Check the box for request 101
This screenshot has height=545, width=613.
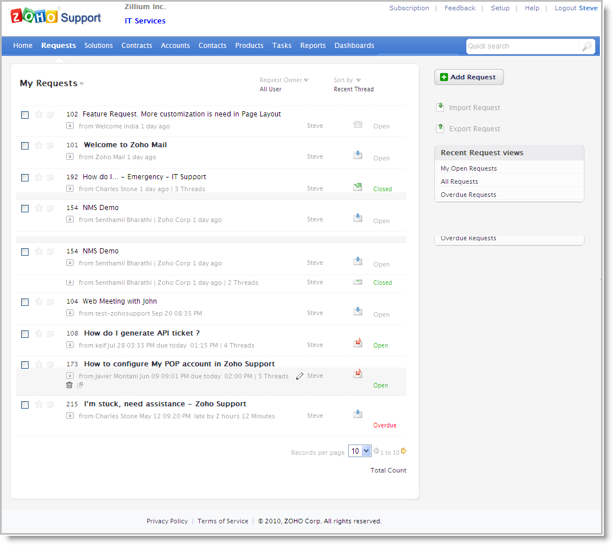25,146
